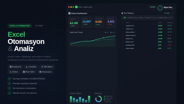Click the Veri Tablosu clipboard icon
This screenshot has height=104, width=184.
pyautogui.click(x=122, y=13)
